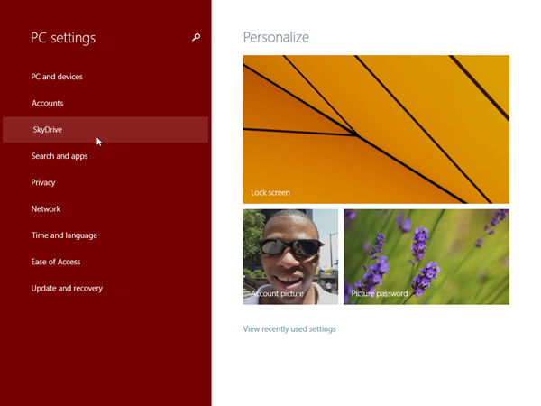Click the Personalize heading

point(276,37)
